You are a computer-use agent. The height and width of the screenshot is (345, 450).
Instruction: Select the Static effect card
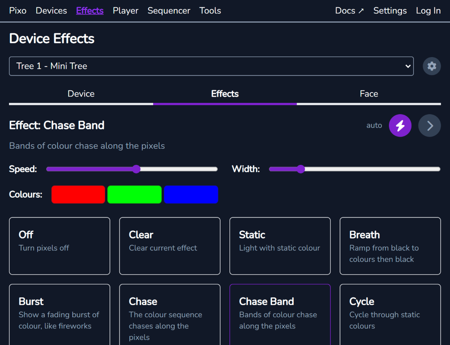point(280,246)
